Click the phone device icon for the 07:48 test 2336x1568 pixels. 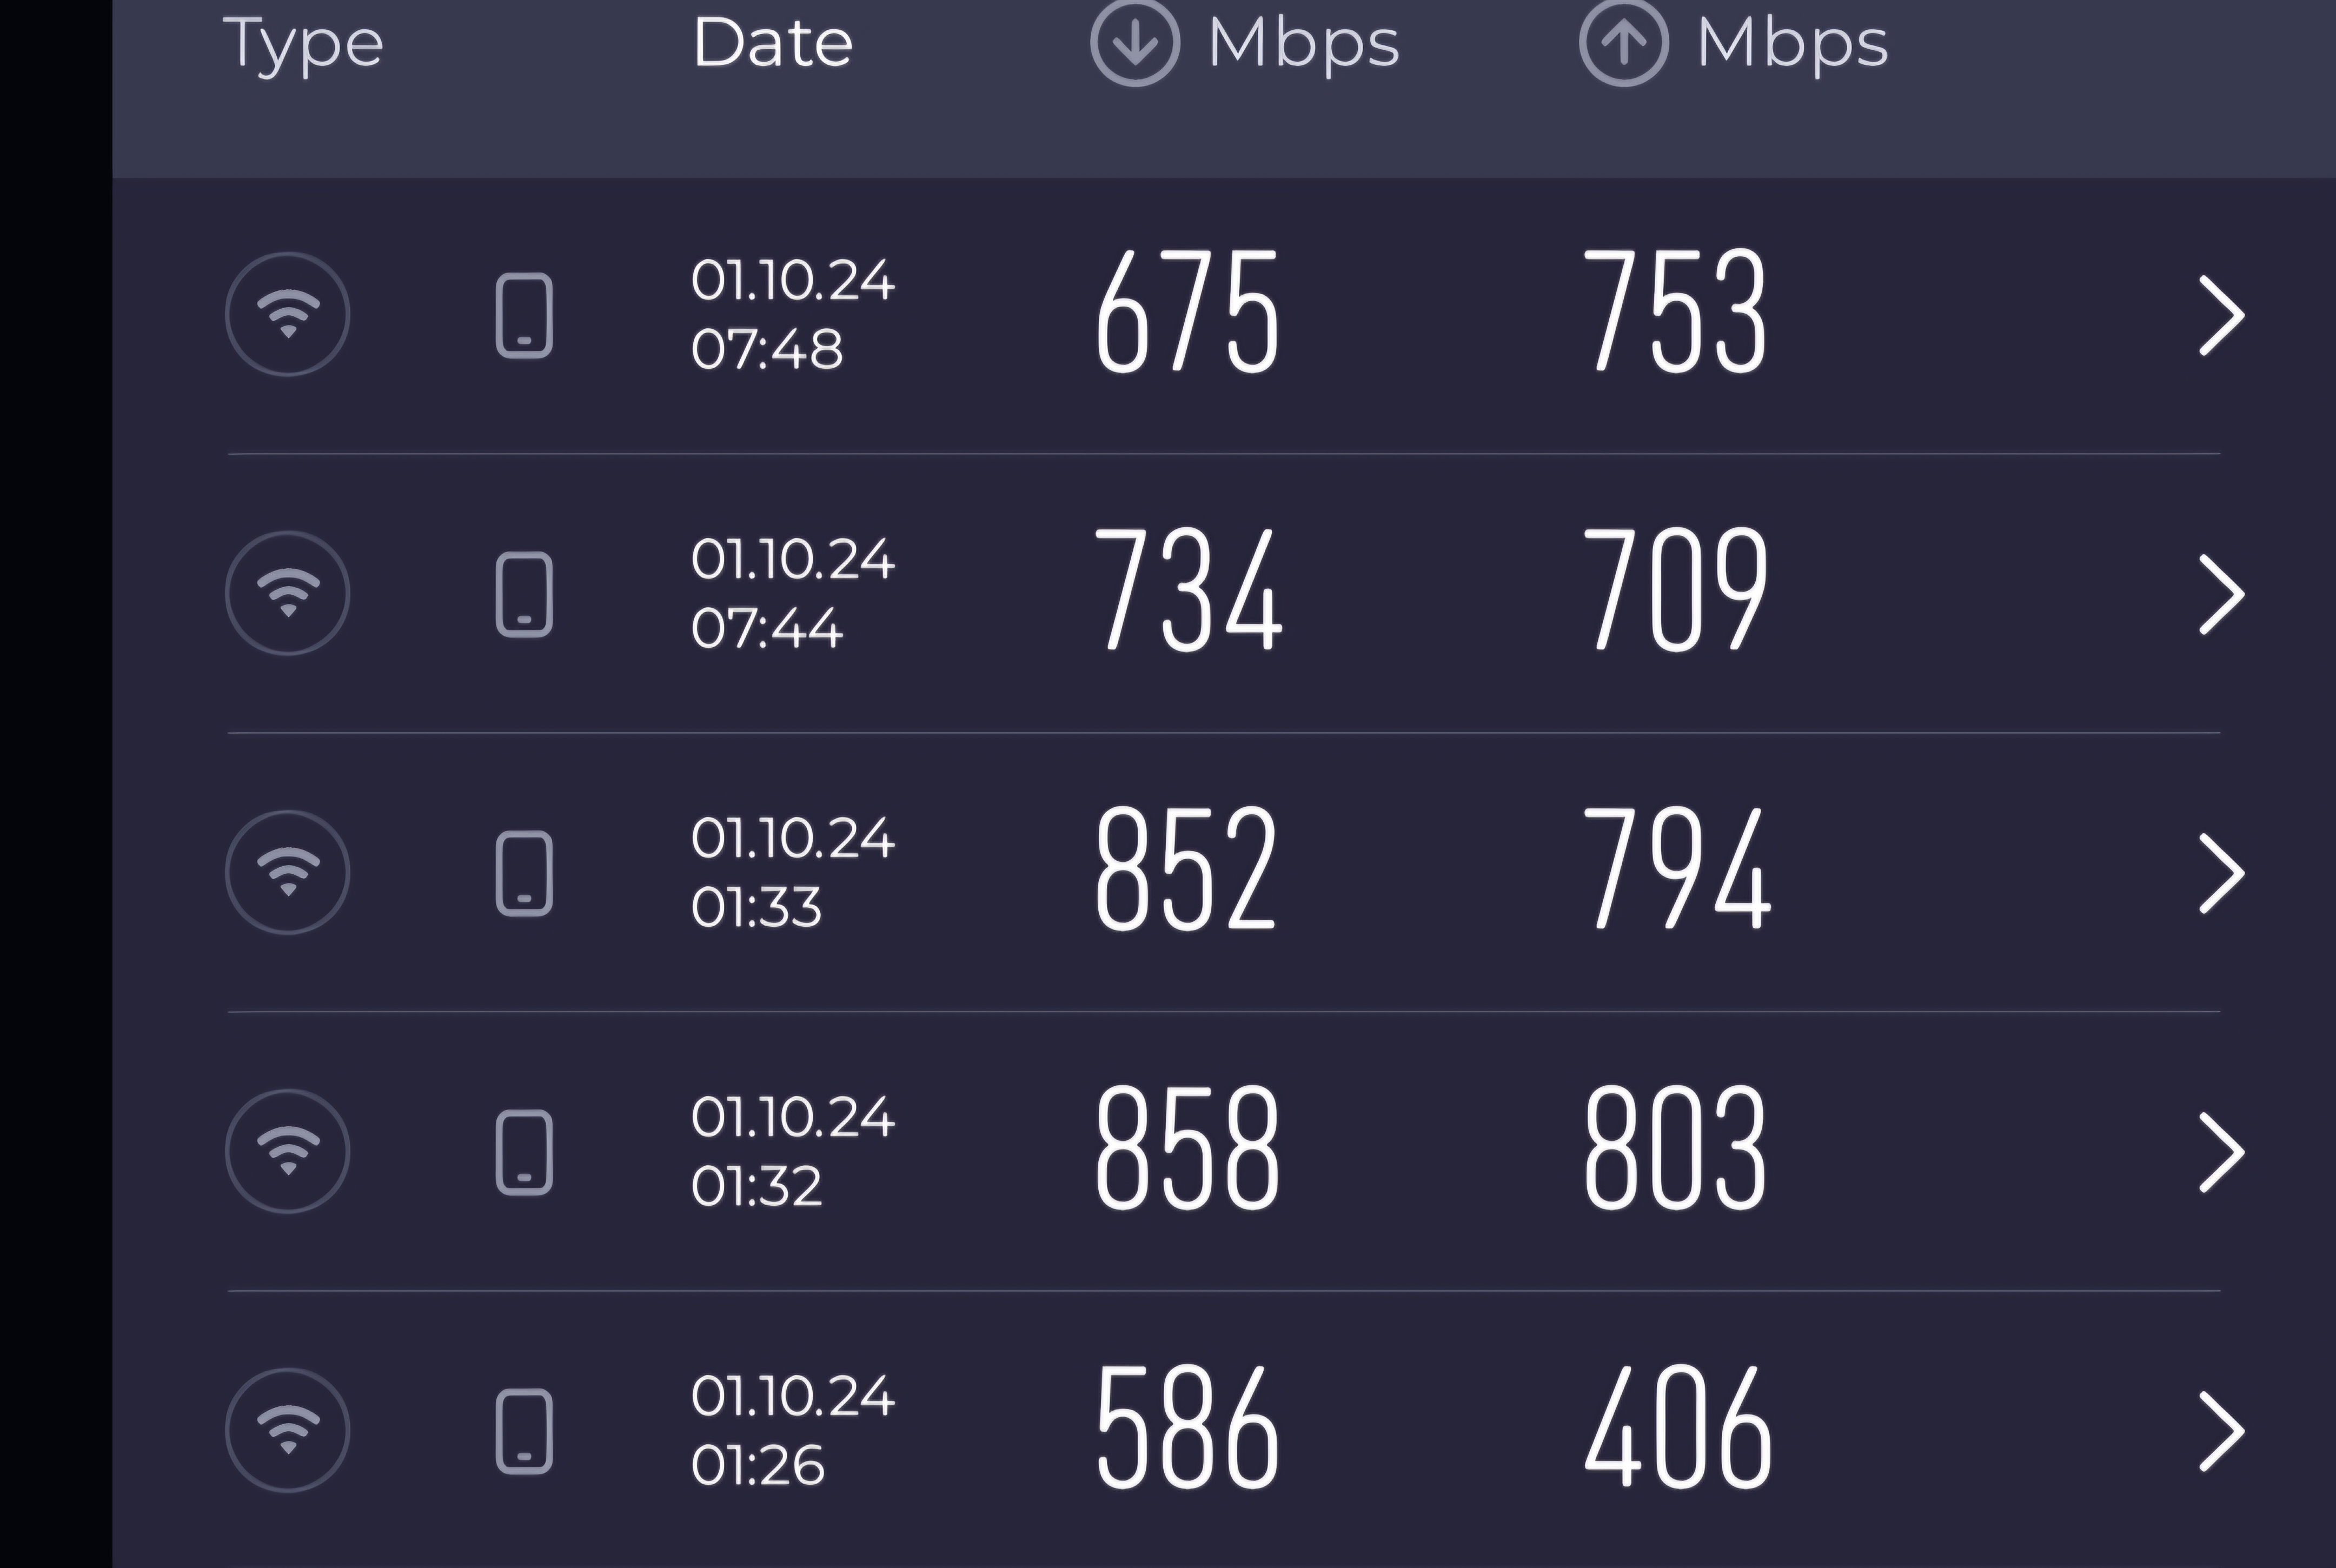pos(524,315)
